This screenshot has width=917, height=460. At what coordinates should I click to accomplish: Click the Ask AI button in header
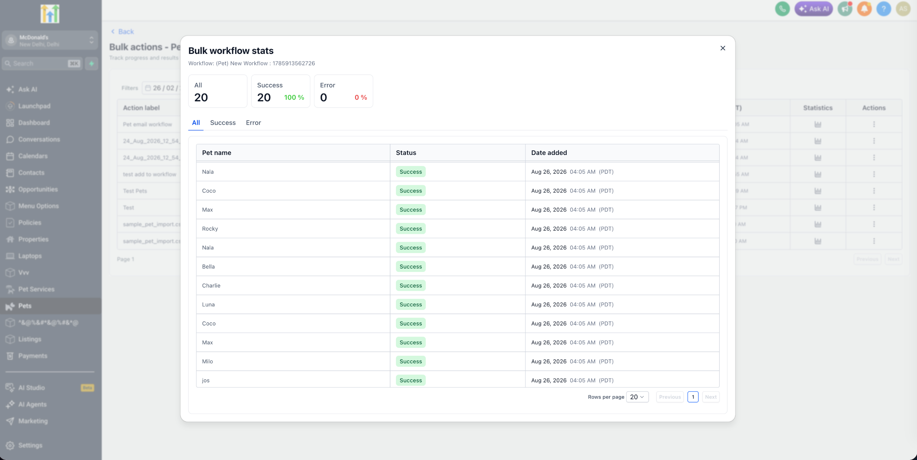(813, 9)
